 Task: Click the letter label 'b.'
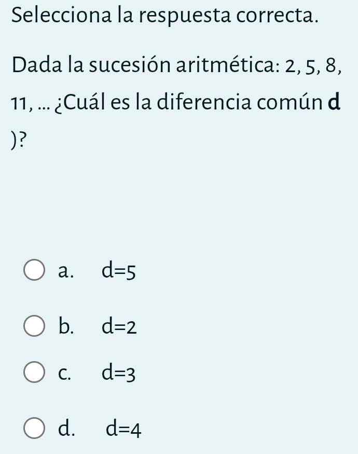point(66,326)
